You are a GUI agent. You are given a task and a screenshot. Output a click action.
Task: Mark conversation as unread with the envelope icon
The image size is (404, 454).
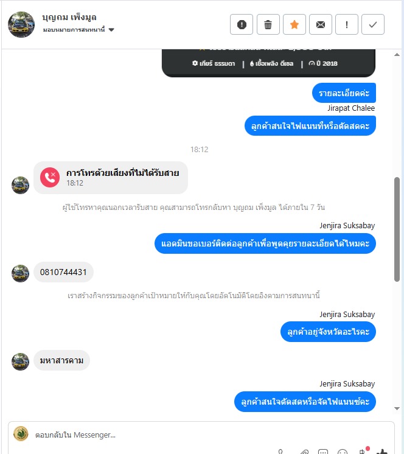click(321, 24)
